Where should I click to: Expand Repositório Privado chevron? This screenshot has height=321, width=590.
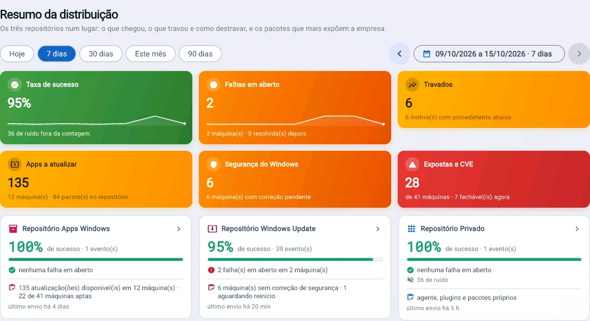click(577, 229)
